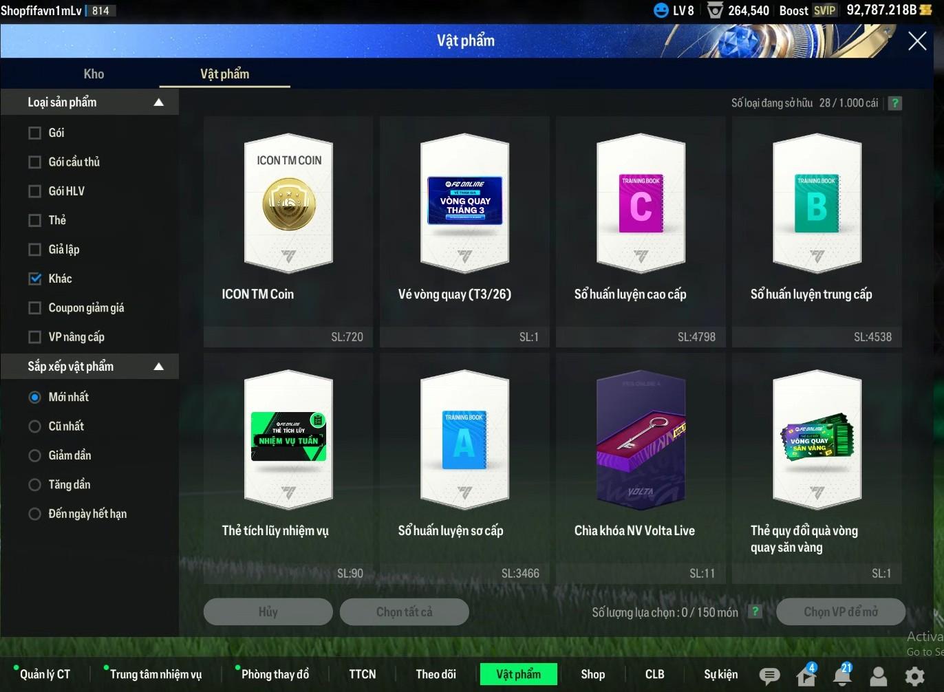Uncheck the Khác filter checkbox
944x692 pixels.
35,279
